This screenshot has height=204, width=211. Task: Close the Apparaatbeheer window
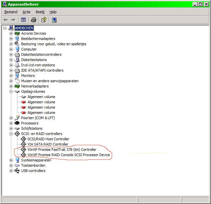(206, 4)
